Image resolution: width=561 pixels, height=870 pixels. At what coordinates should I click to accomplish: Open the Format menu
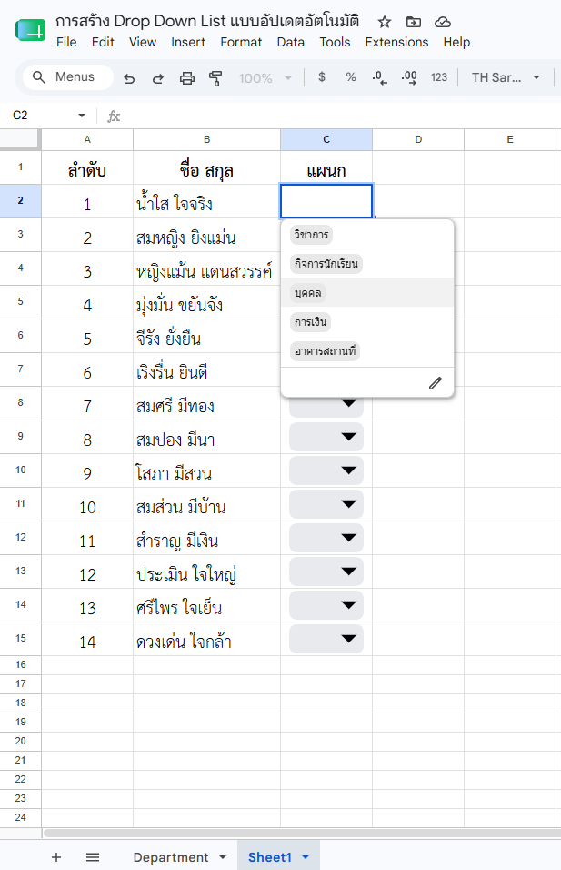(241, 42)
